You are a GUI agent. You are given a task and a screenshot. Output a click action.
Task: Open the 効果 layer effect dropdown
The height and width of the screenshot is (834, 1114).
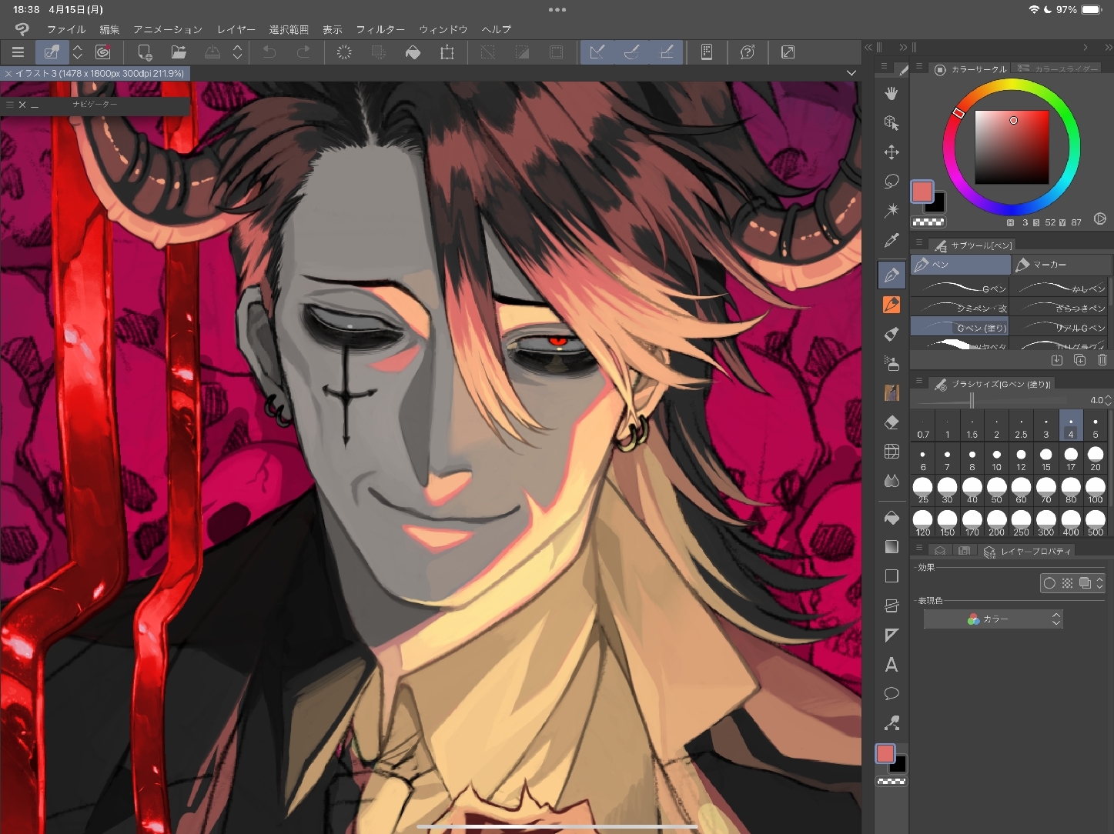coord(1099,583)
